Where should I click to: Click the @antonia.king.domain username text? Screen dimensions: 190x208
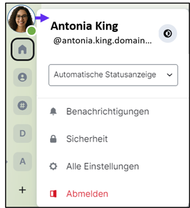pos(103,40)
